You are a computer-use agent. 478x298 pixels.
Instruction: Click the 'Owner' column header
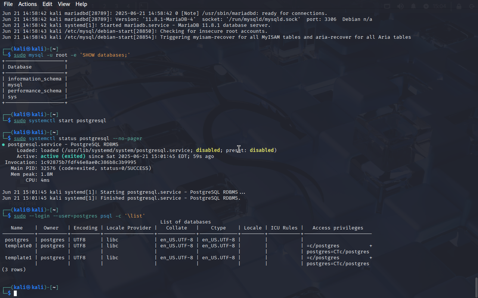[x=51, y=228]
